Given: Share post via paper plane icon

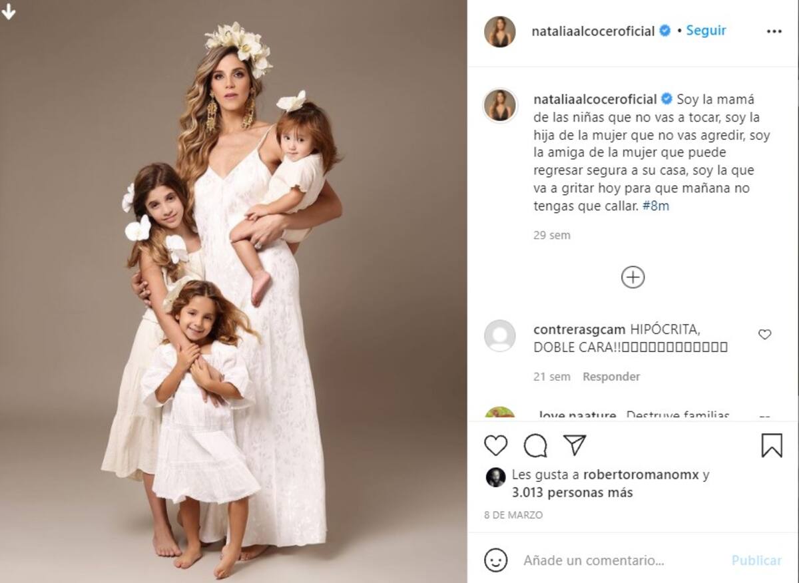Looking at the screenshot, I should tap(574, 445).
